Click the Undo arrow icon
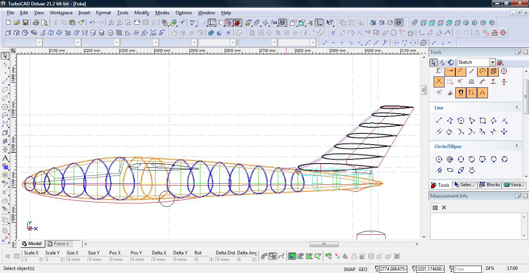This screenshot has width=529, height=273. 92,23
